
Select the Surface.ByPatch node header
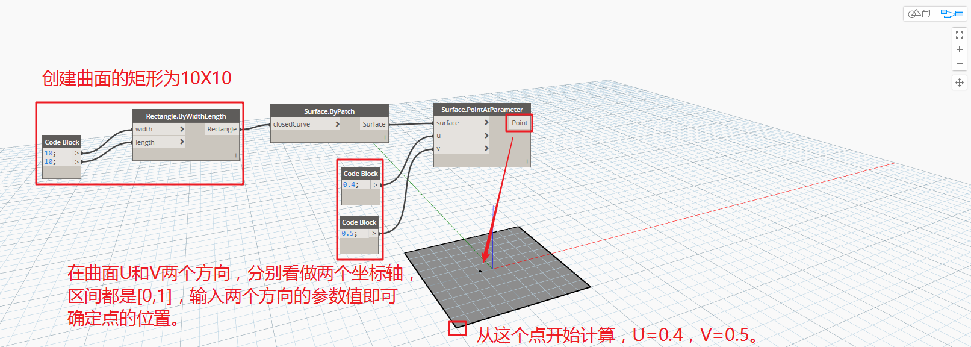click(329, 111)
